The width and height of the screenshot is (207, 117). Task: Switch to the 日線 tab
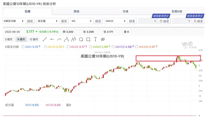click(x=27, y=11)
